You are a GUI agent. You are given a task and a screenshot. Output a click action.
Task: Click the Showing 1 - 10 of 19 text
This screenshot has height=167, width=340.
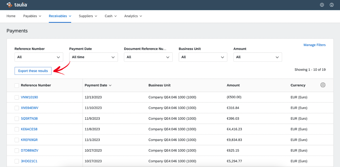tap(310, 70)
